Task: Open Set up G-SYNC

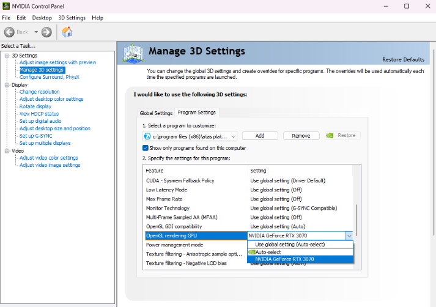Action: [36, 136]
